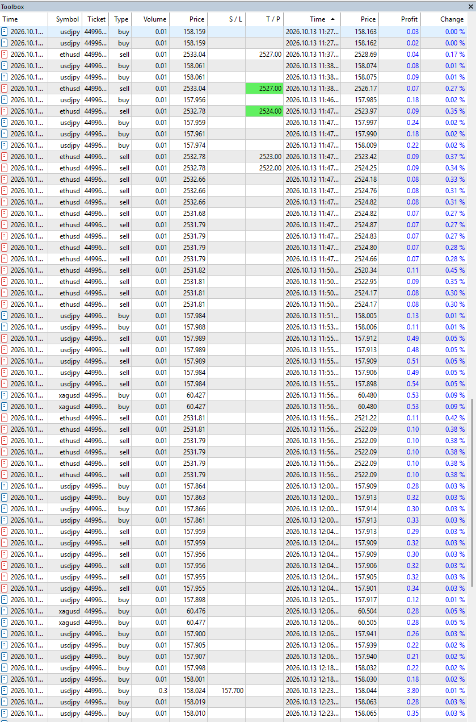Click the 3.80 profit value
This screenshot has width=476, height=722.
tap(412, 691)
